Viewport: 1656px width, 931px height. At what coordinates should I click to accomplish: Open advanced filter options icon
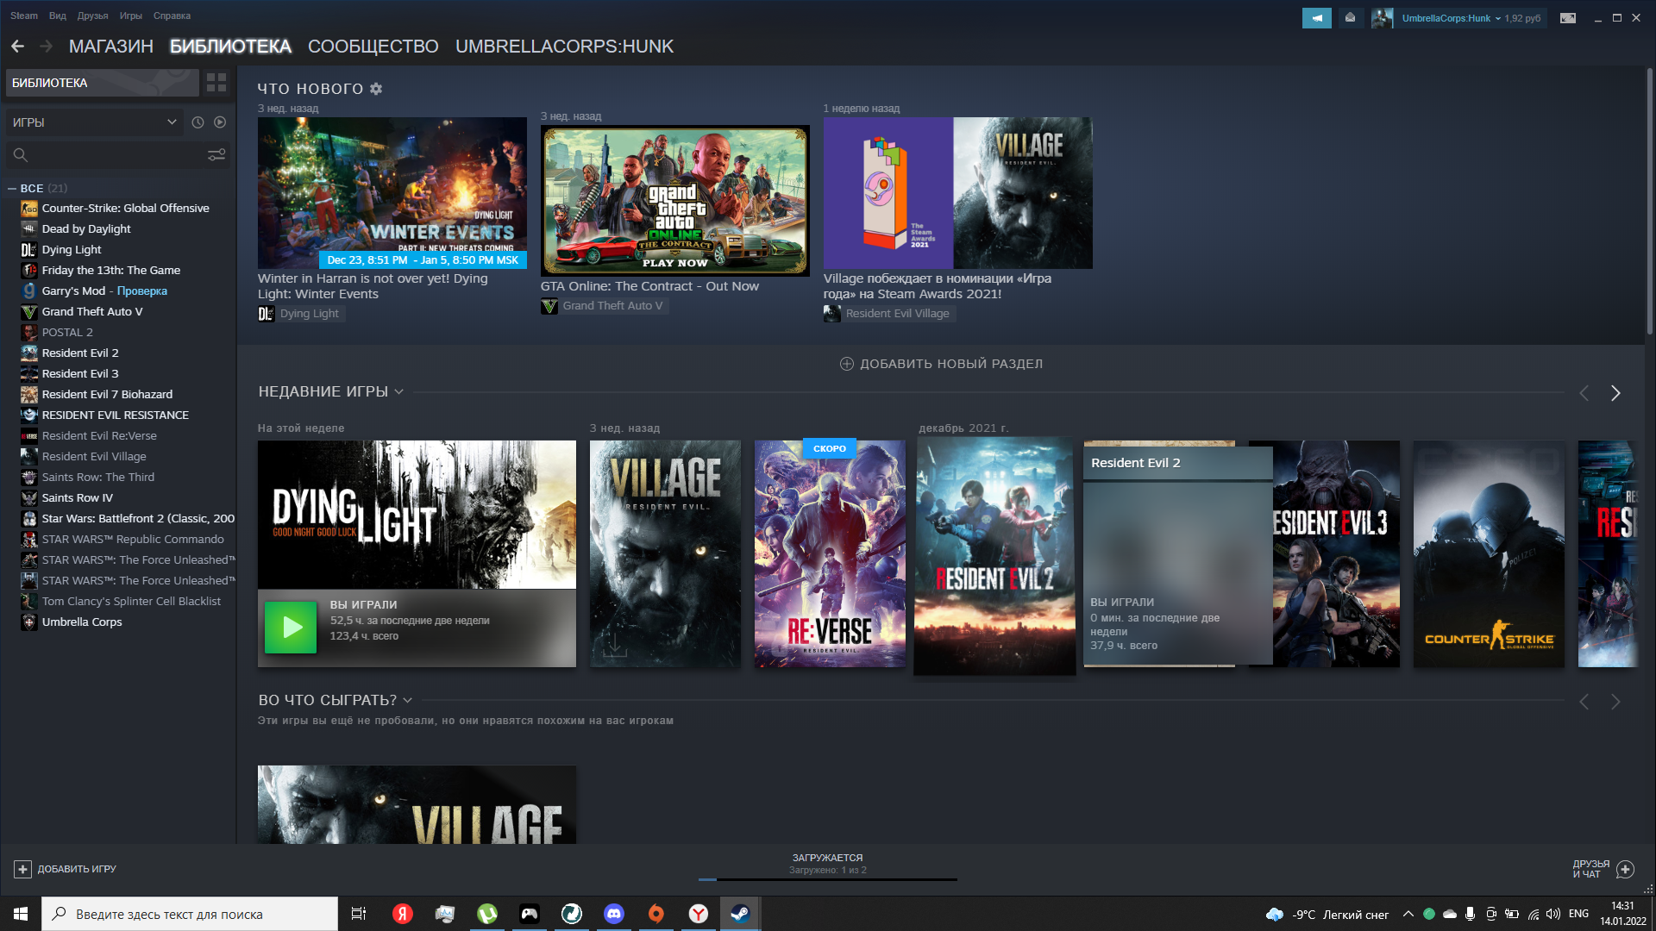pyautogui.click(x=216, y=155)
